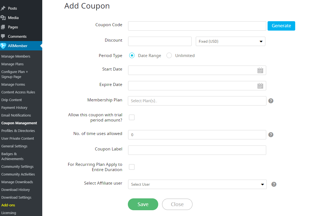Click the Media icon in the sidebar
309x216 pixels.
point(3,18)
